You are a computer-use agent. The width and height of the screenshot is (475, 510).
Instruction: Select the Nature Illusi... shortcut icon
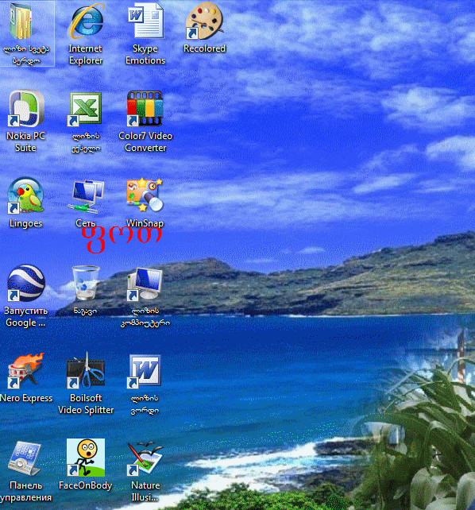click(x=145, y=458)
